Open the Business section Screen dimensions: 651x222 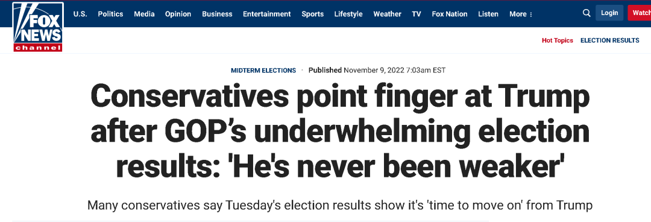point(217,14)
